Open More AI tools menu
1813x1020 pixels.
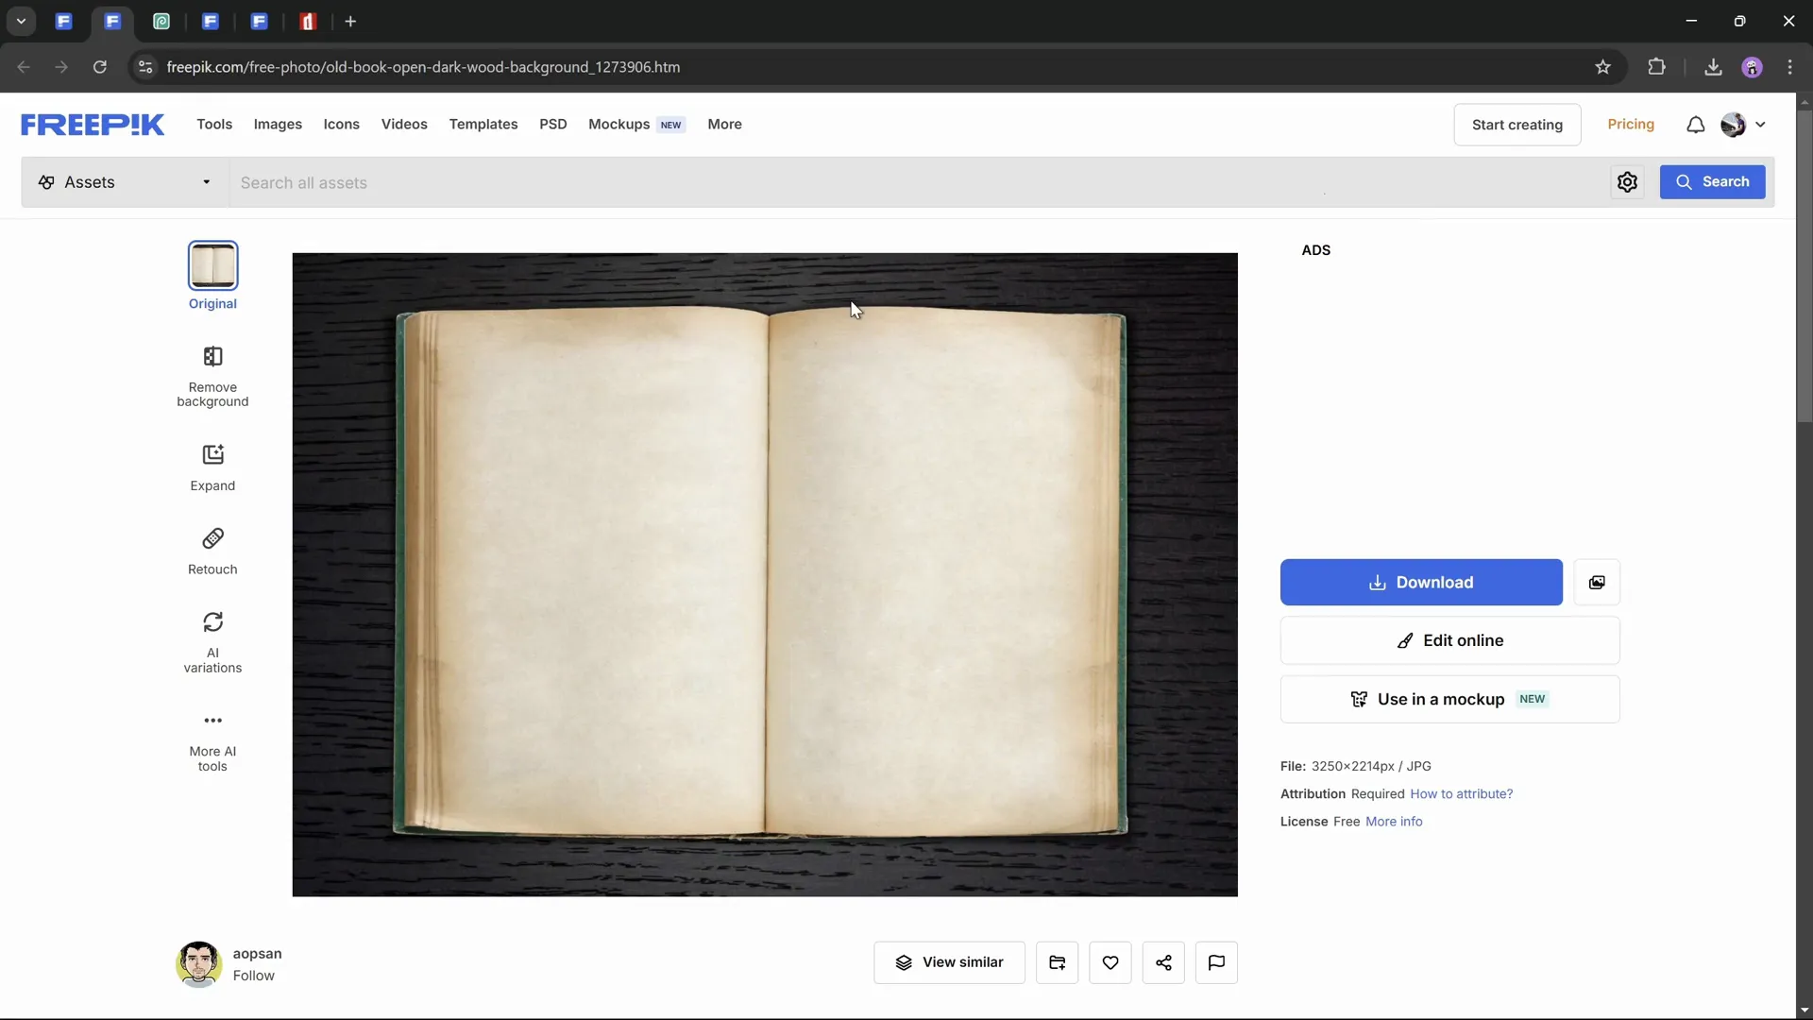[x=212, y=742]
